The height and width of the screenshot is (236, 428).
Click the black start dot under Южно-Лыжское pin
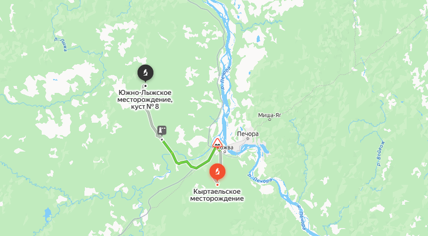pos(145,86)
